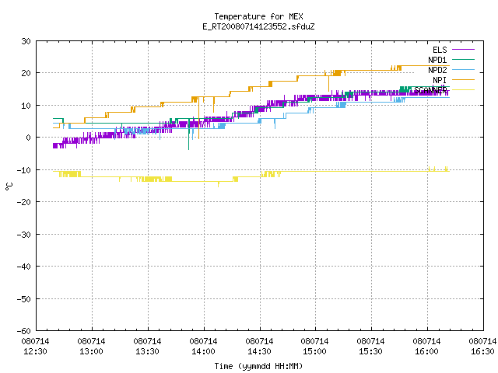Click the NPI legend label
The height and width of the screenshot is (373, 498).
pyautogui.click(x=440, y=80)
